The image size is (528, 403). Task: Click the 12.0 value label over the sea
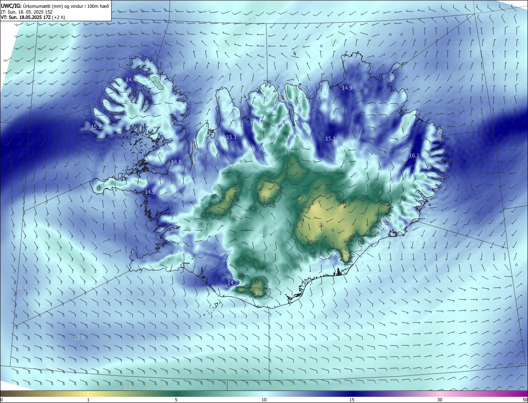(79, 338)
